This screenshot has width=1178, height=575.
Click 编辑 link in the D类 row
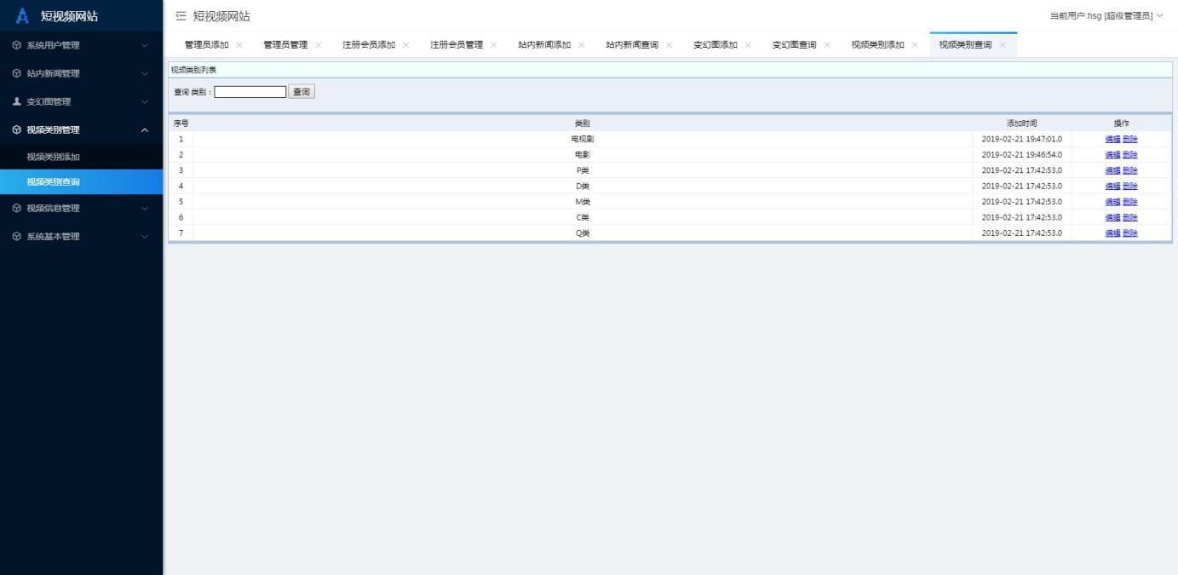[x=1112, y=186]
